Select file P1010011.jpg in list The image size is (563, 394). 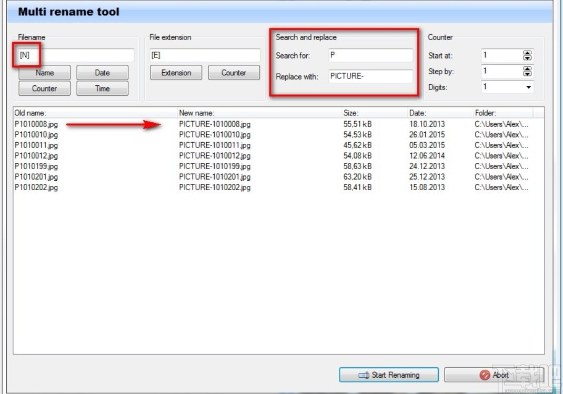tap(36, 145)
